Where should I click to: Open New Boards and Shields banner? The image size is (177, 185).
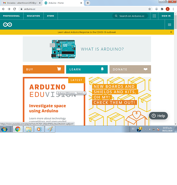pyautogui.click(x=120, y=101)
